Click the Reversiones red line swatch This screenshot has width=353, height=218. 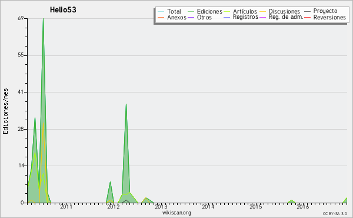pyautogui.click(x=307, y=17)
